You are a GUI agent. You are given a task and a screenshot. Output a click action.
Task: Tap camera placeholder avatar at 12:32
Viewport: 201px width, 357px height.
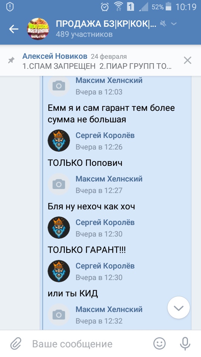[x=59, y=315]
